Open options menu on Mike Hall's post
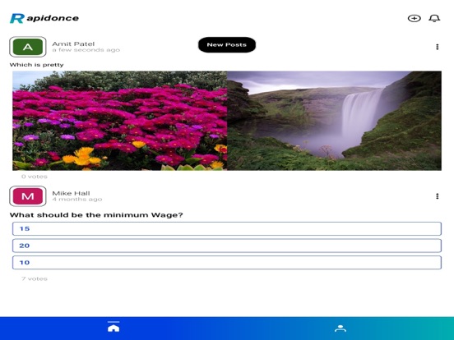 click(438, 196)
